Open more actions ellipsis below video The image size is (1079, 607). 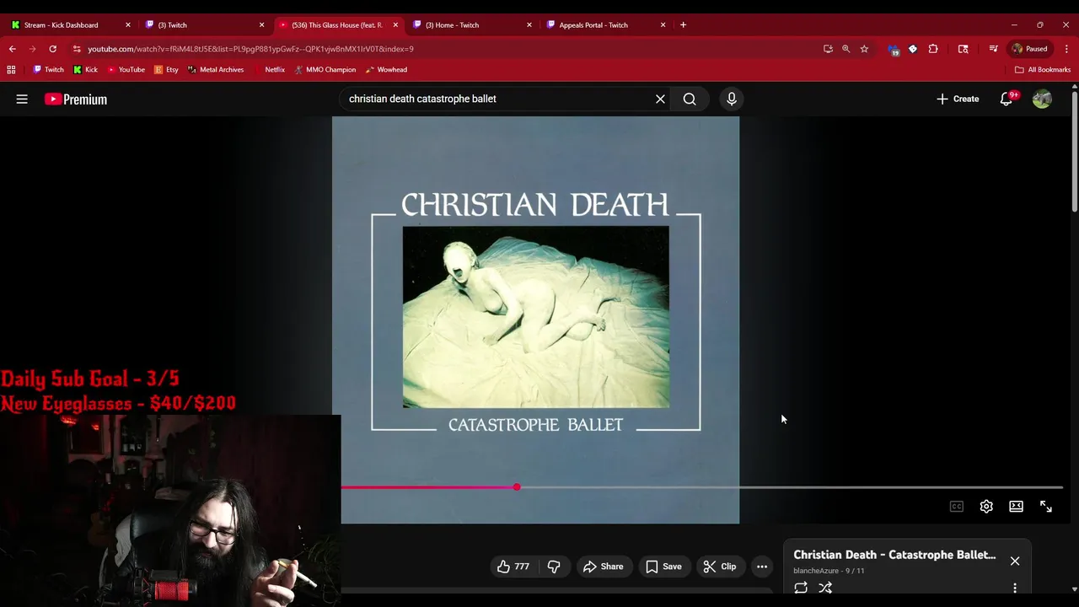point(762,567)
